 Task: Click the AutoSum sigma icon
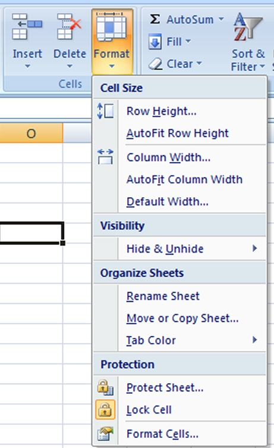[155, 20]
